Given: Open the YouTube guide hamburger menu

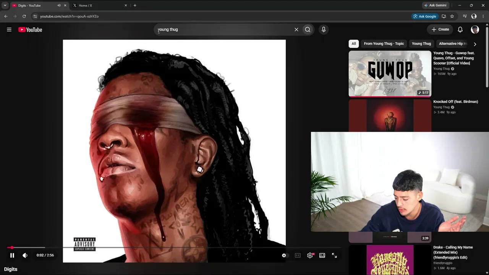Looking at the screenshot, I should [9, 29].
